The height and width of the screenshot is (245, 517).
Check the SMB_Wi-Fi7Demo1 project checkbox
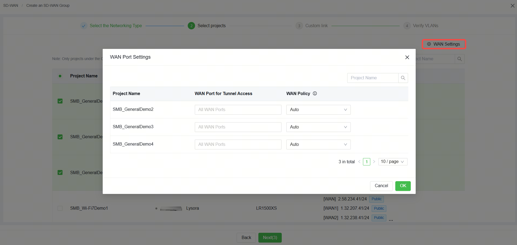pos(60,208)
